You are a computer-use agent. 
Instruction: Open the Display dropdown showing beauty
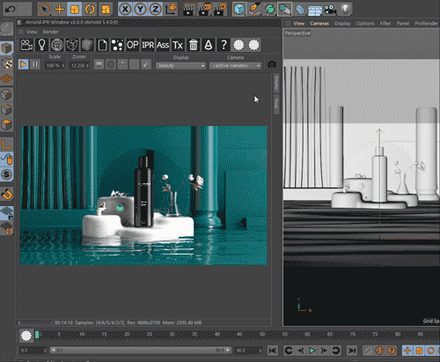click(x=180, y=65)
